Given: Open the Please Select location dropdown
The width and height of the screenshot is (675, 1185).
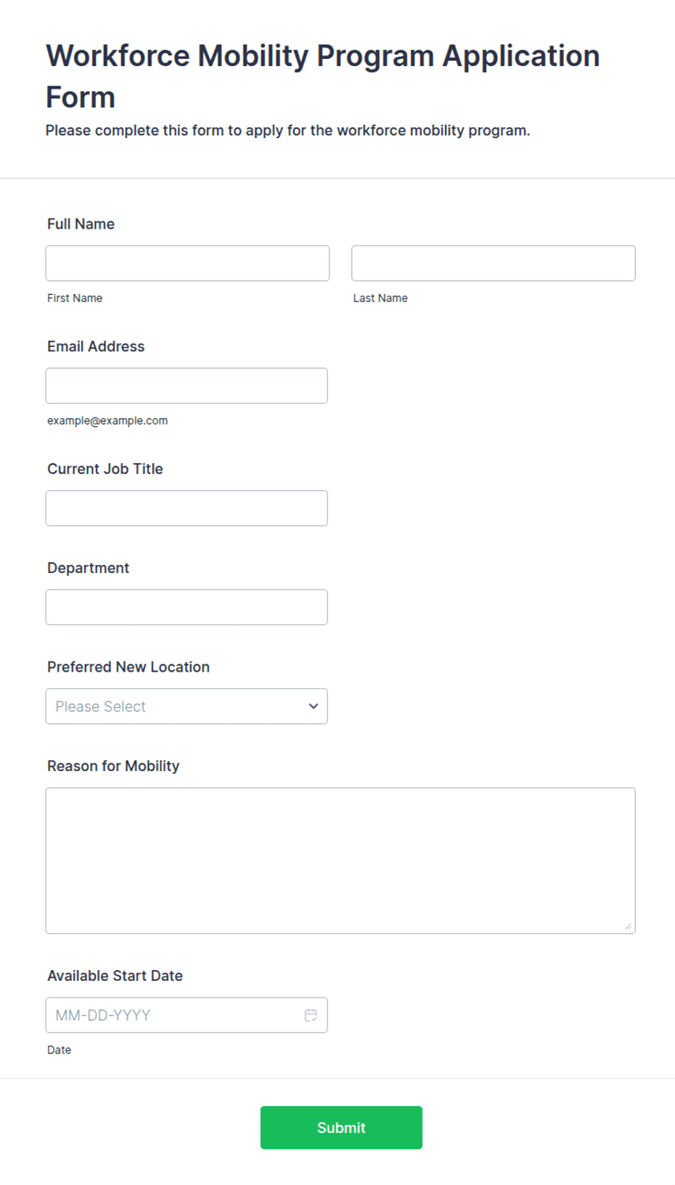Looking at the screenshot, I should 187,706.
